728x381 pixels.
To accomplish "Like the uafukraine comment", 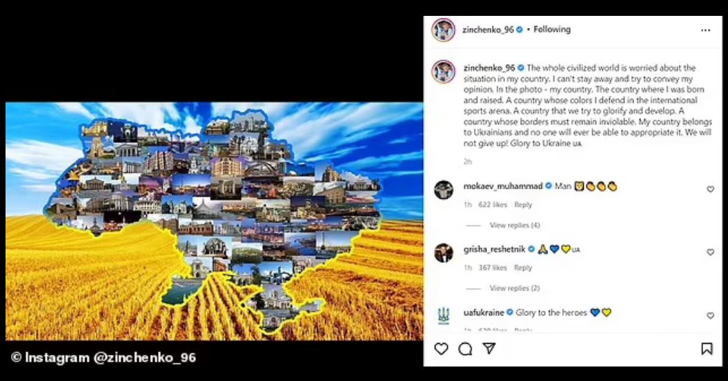I will click(710, 315).
